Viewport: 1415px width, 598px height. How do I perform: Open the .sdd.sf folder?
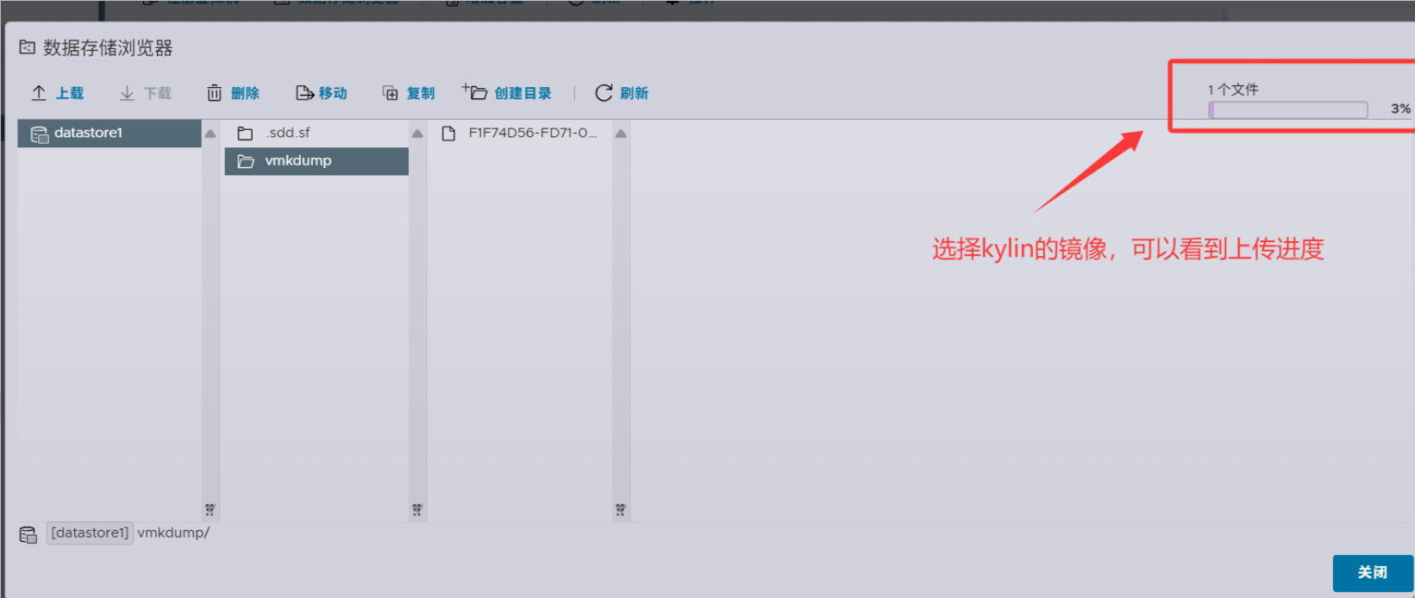pos(287,133)
